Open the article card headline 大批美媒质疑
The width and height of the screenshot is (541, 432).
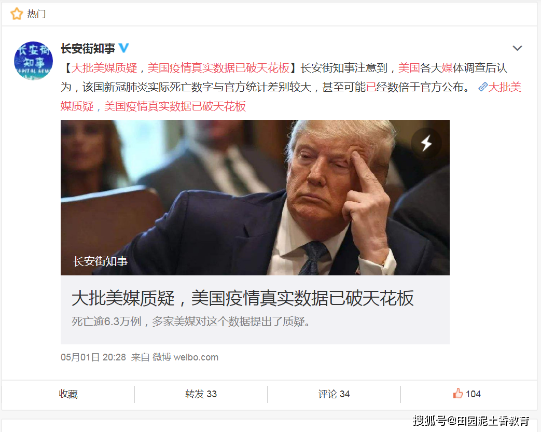click(x=243, y=298)
